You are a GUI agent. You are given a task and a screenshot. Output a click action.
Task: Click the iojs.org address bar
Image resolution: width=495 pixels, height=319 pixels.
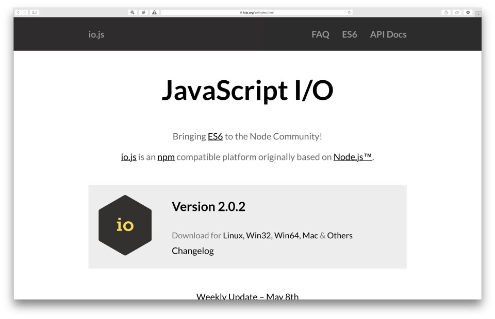pos(257,12)
